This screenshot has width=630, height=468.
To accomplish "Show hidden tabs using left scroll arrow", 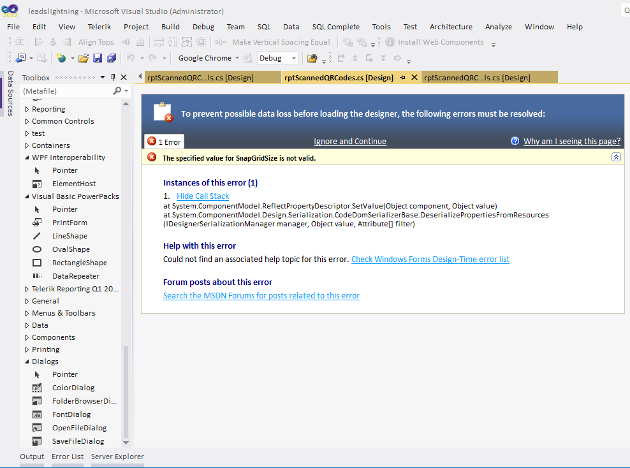I will click(140, 77).
